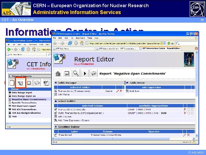Open the Edit menu in Report Editor window

coord(60,38)
